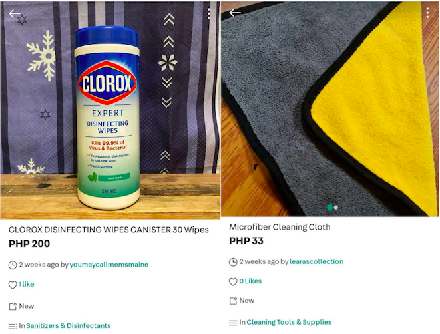Like the Clorox wipes with heart icon
440x334 pixels.
pyautogui.click(x=13, y=285)
